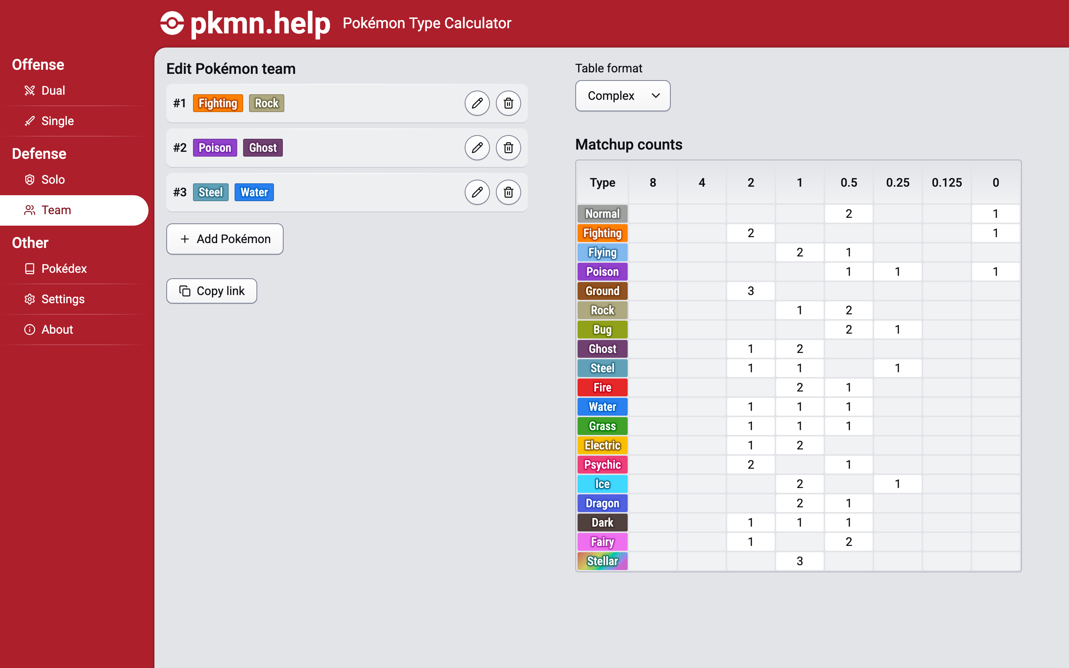The height and width of the screenshot is (668, 1069).
Task: Select the Team sidebar item
Action: coord(56,210)
